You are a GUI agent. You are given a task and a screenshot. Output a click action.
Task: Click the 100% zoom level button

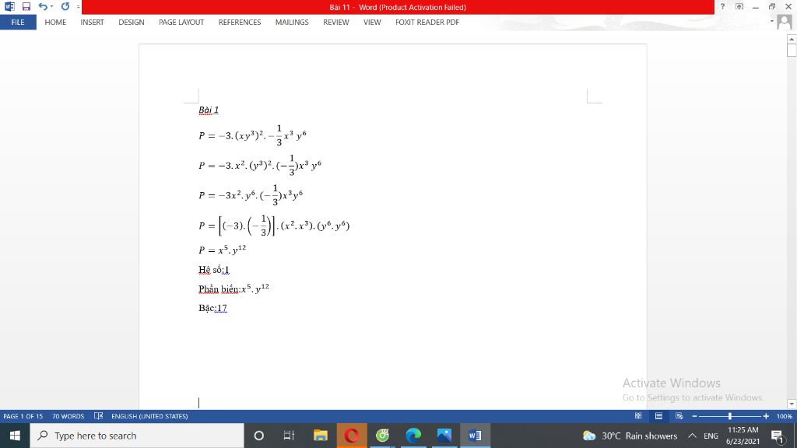coord(784,416)
